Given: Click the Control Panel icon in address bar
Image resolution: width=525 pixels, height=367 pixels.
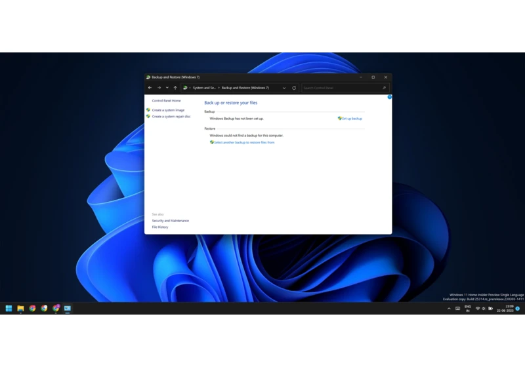Looking at the screenshot, I should [185, 88].
